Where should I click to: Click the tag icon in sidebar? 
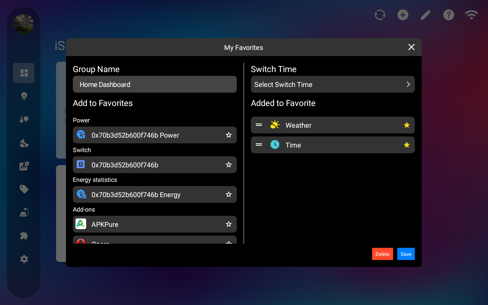pyautogui.click(x=24, y=189)
